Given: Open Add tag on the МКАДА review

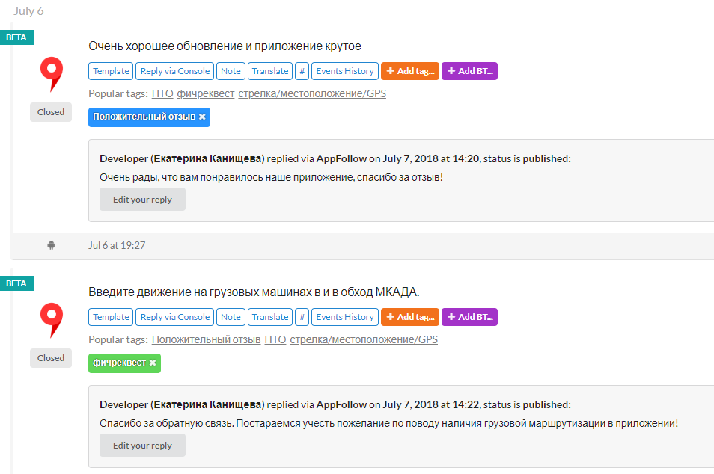Looking at the screenshot, I should (x=409, y=317).
